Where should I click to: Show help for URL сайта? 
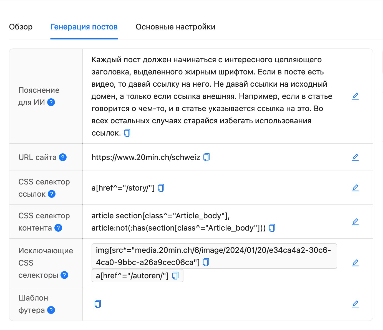(63, 157)
